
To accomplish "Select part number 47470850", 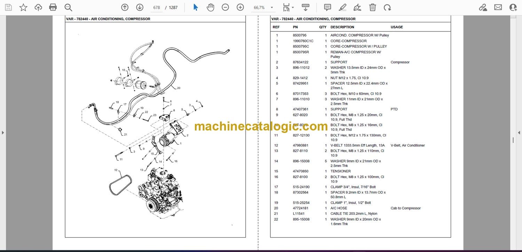I will click(x=301, y=171).
